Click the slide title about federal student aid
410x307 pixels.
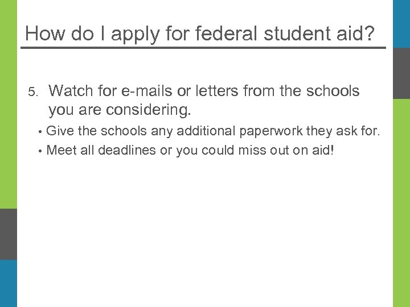(200, 33)
